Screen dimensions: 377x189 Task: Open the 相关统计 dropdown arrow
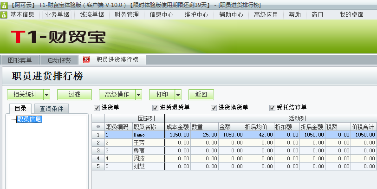(x=46, y=95)
